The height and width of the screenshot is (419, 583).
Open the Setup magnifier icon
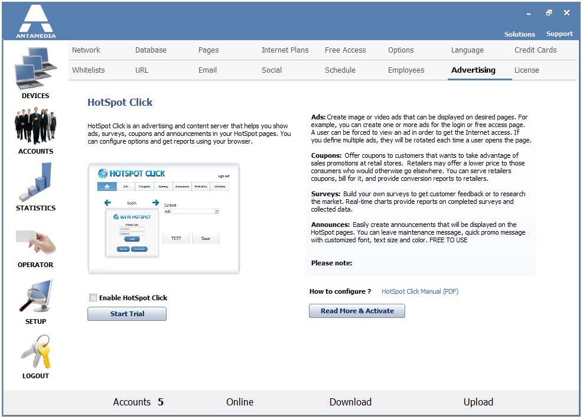coord(35,297)
